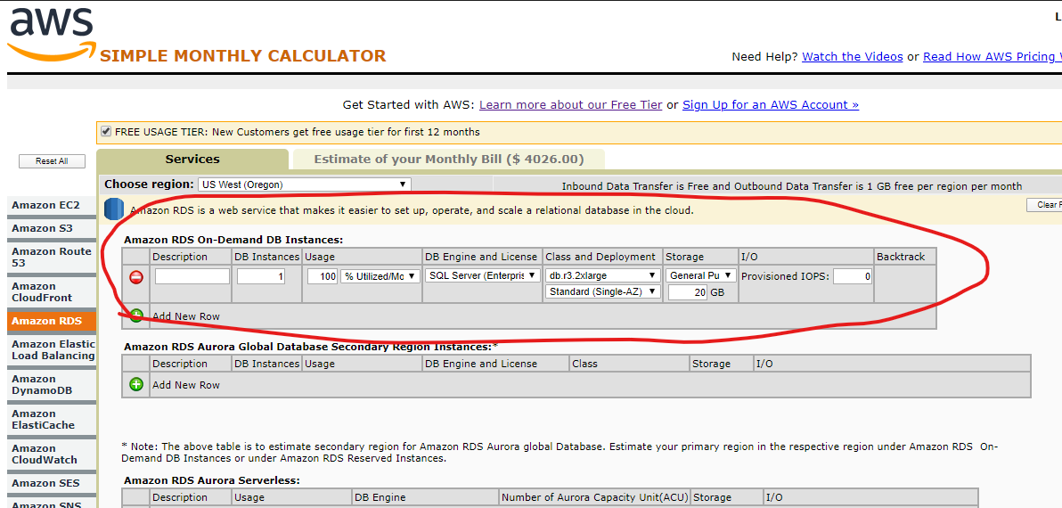Click the Usage value field showing 100
The height and width of the screenshot is (508, 1062).
pos(323,276)
